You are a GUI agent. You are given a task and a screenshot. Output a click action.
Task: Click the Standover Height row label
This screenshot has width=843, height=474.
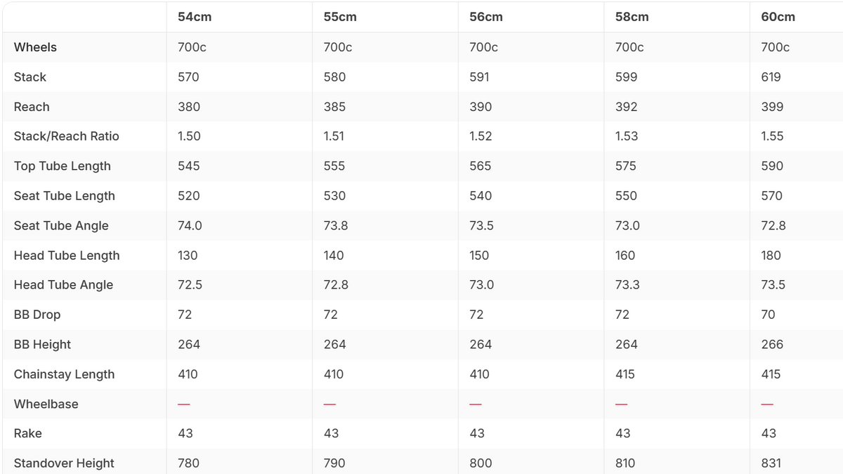[x=64, y=463]
